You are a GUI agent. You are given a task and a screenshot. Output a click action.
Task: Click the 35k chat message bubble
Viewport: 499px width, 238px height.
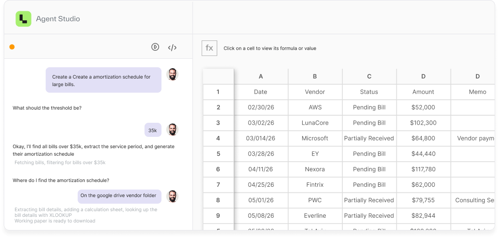[x=153, y=130]
